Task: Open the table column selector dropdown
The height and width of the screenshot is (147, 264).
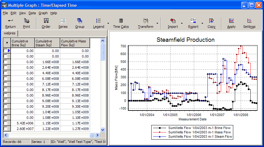Action: point(7,43)
